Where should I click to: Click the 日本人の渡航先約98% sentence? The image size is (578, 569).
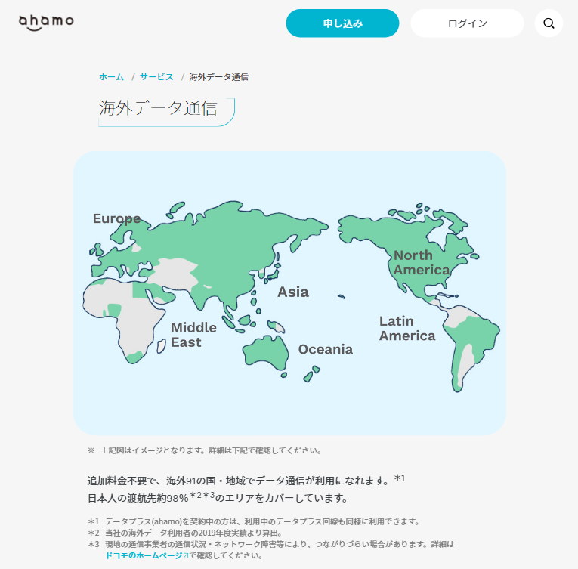point(218,498)
